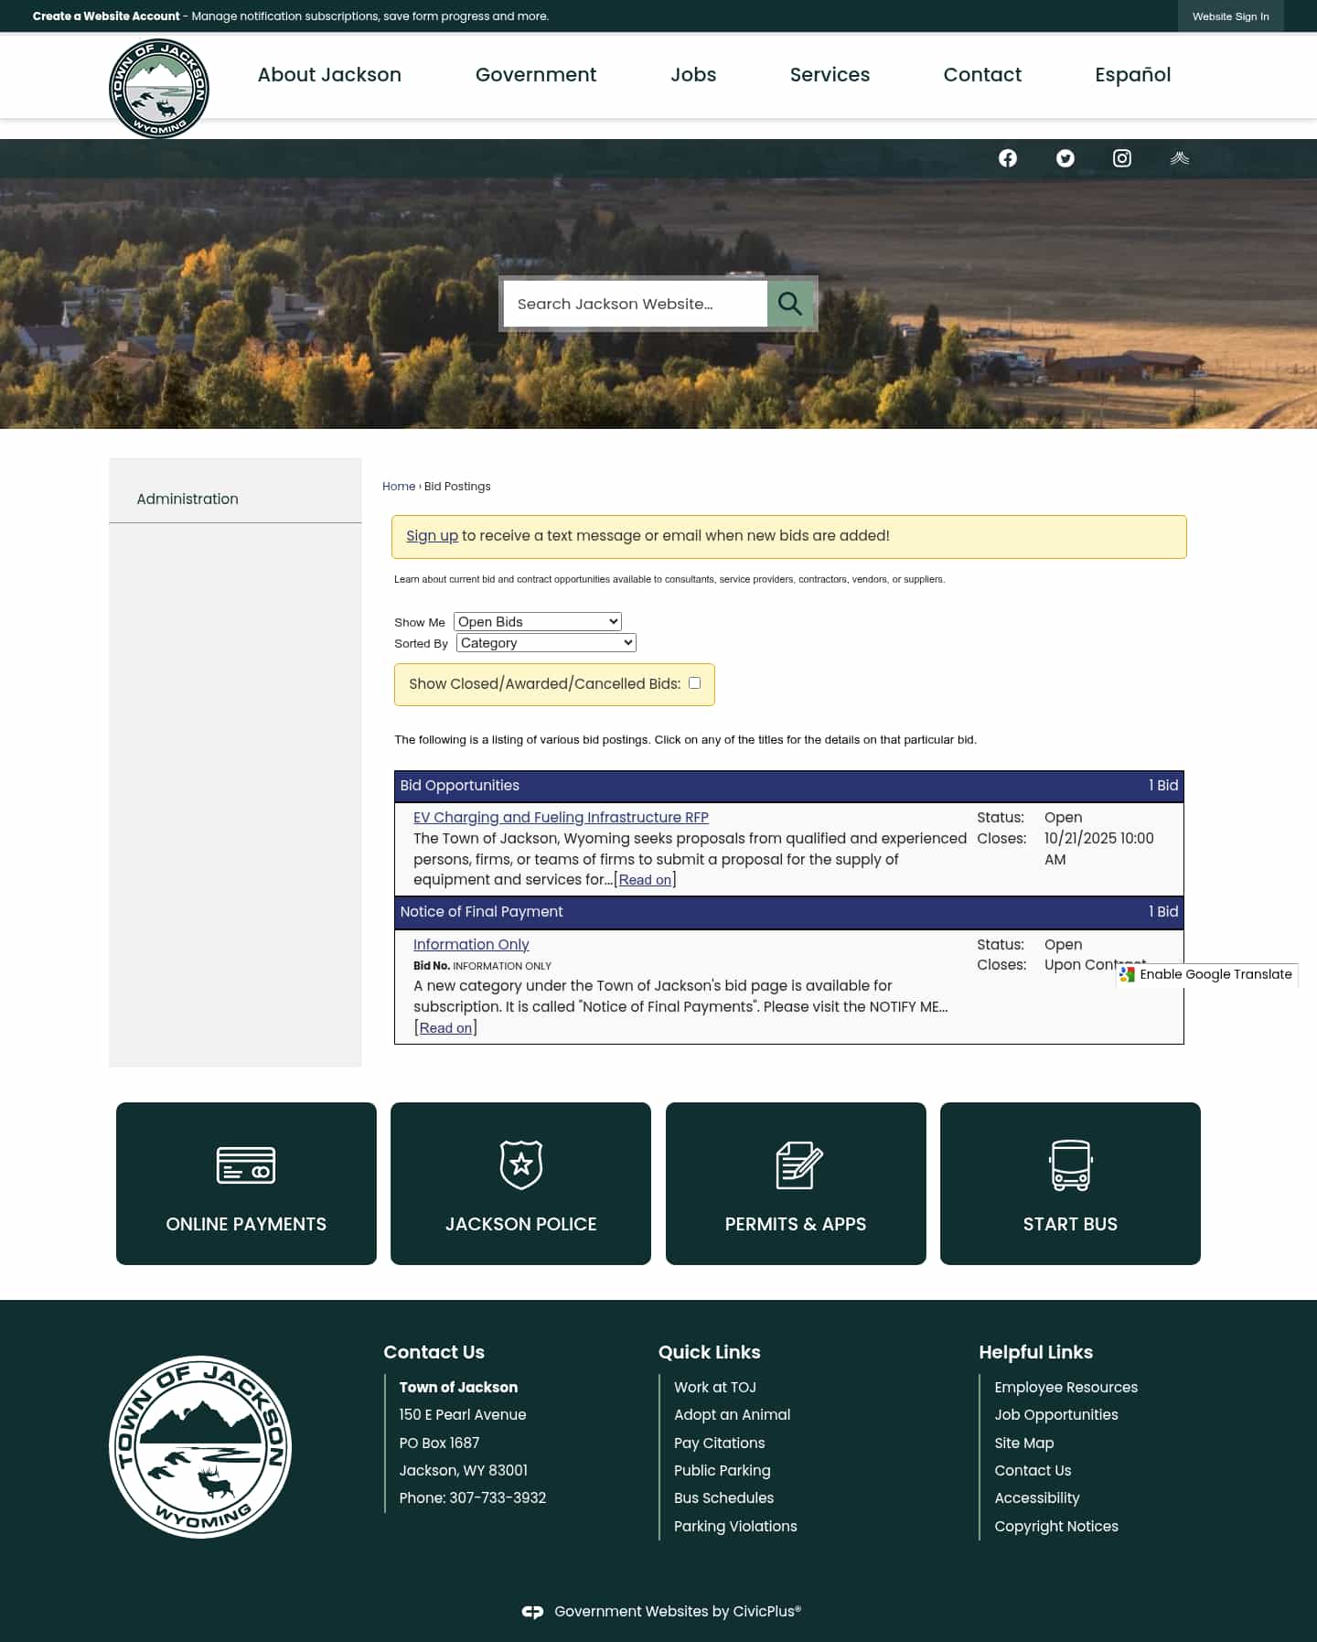Open the Services menu

point(830,75)
